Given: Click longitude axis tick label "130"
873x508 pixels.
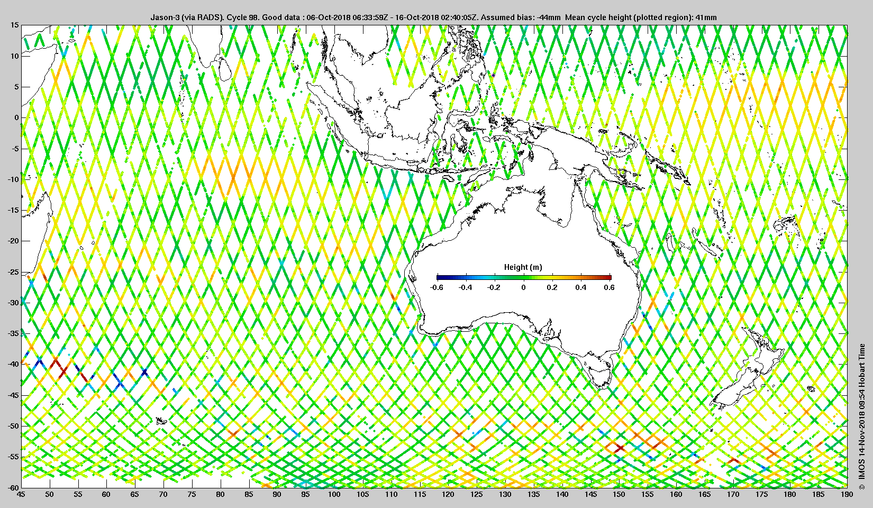Looking at the screenshot, I should click(505, 495).
